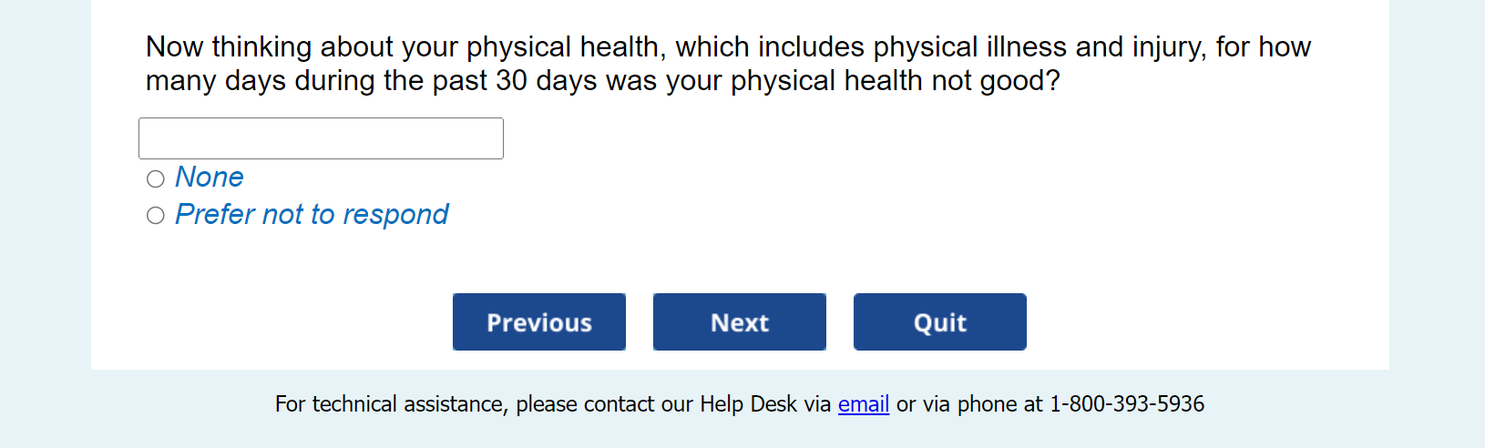Focus the text box under the question
The height and width of the screenshot is (448, 1485).
(x=321, y=138)
